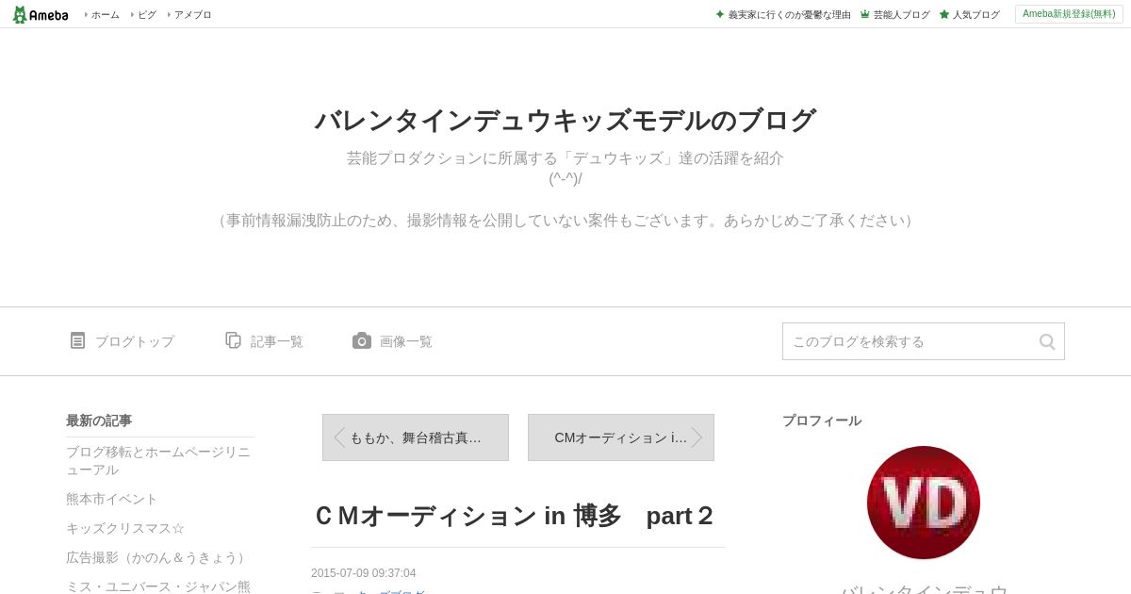Open the 記事一覧 article list icon
The height and width of the screenshot is (594, 1131).
(x=233, y=340)
